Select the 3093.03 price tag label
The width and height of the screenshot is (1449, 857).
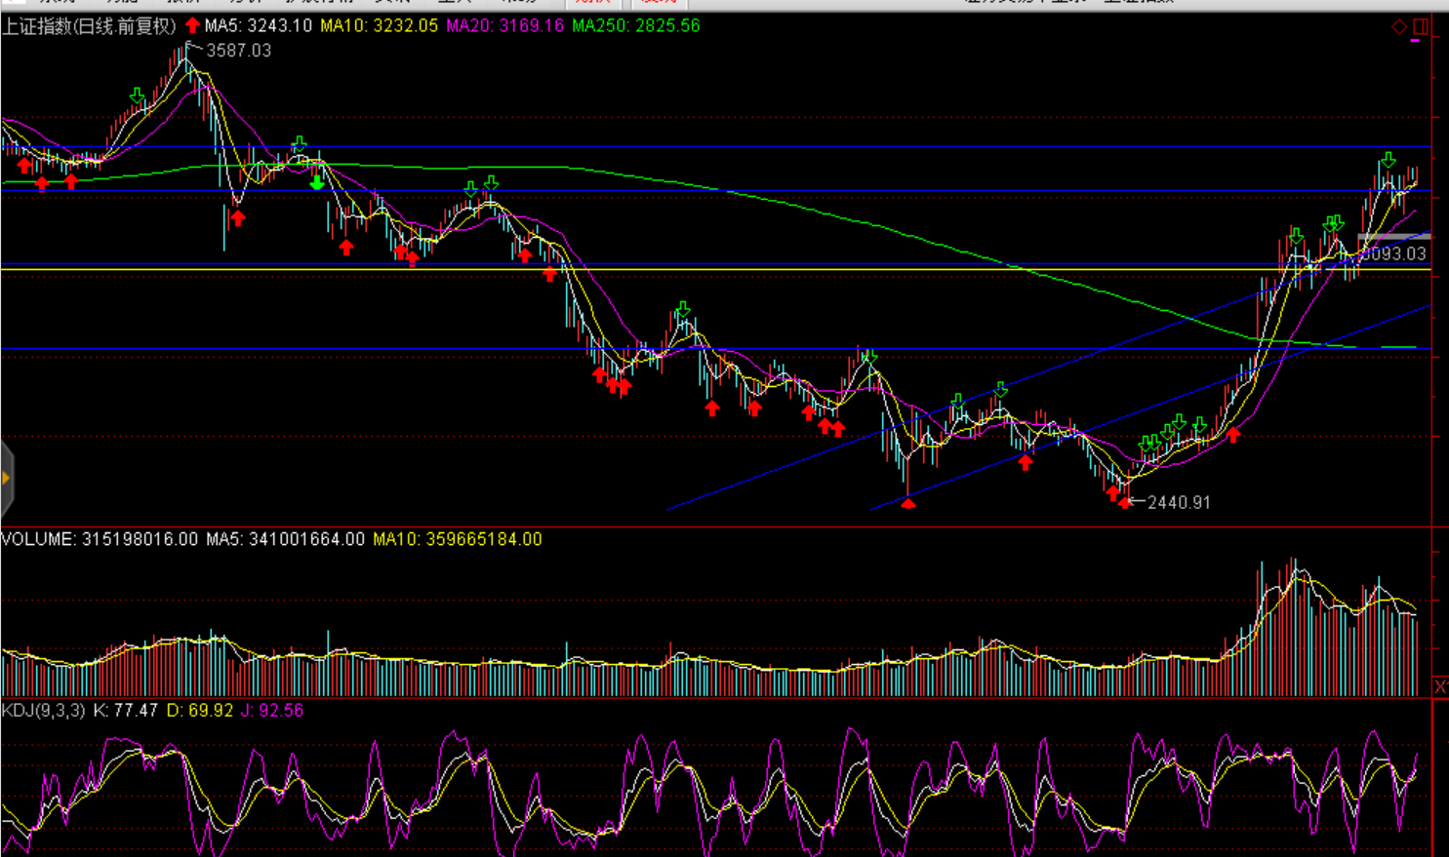tap(1393, 253)
